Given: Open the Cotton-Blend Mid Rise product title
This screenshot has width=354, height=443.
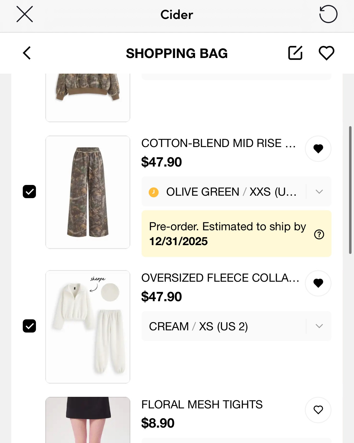Looking at the screenshot, I should pos(218,143).
